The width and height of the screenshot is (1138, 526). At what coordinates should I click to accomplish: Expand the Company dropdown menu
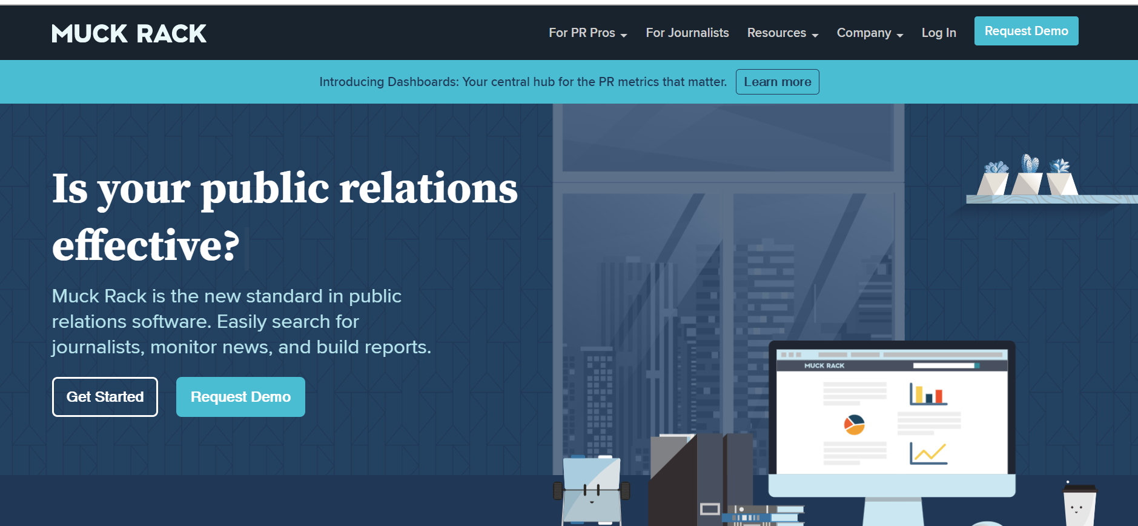(870, 33)
